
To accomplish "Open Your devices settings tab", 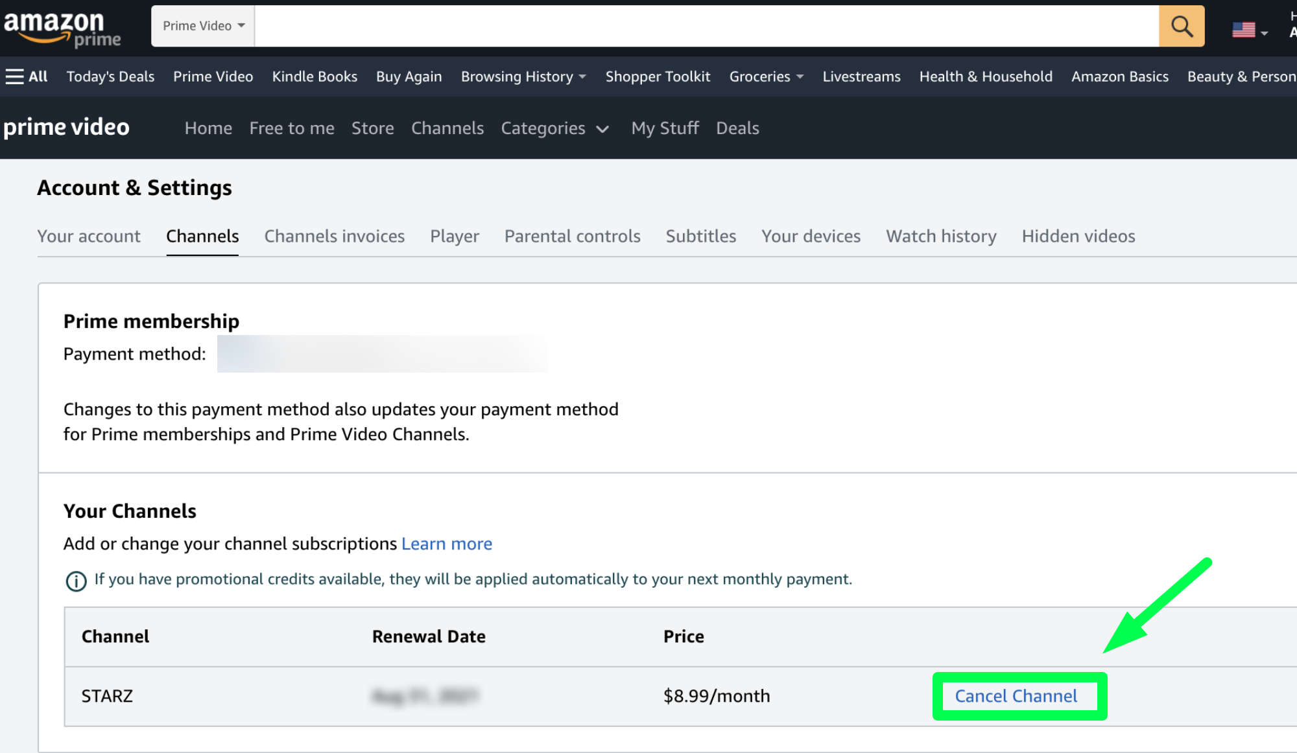I will pyautogui.click(x=811, y=236).
